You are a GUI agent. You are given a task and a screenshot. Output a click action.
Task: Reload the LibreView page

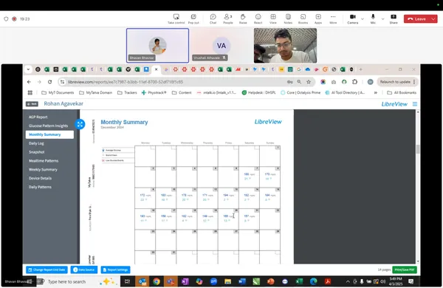click(49, 82)
